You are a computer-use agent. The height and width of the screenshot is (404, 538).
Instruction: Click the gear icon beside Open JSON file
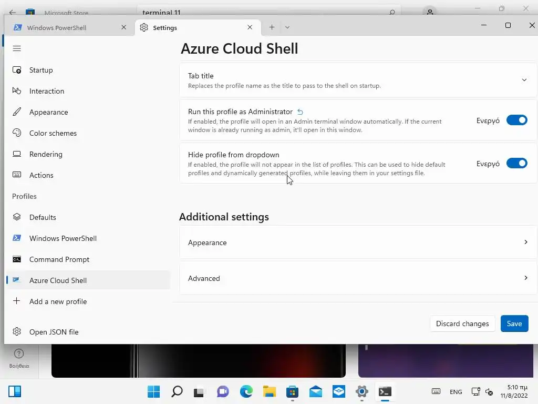[x=17, y=331]
